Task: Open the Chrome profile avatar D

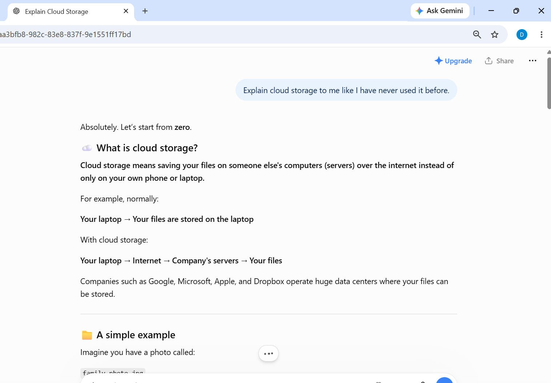Action: (x=522, y=35)
